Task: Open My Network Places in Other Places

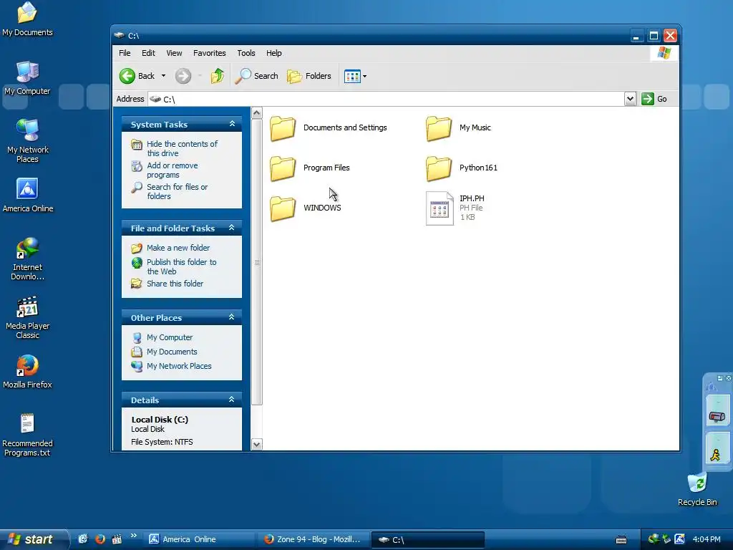Action: point(178,366)
